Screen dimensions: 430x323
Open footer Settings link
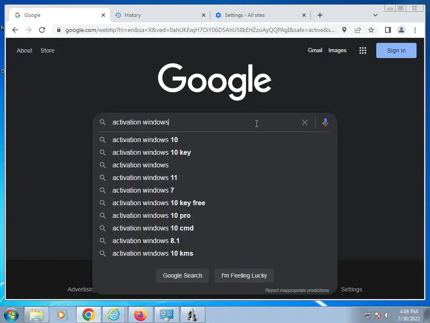(351, 289)
